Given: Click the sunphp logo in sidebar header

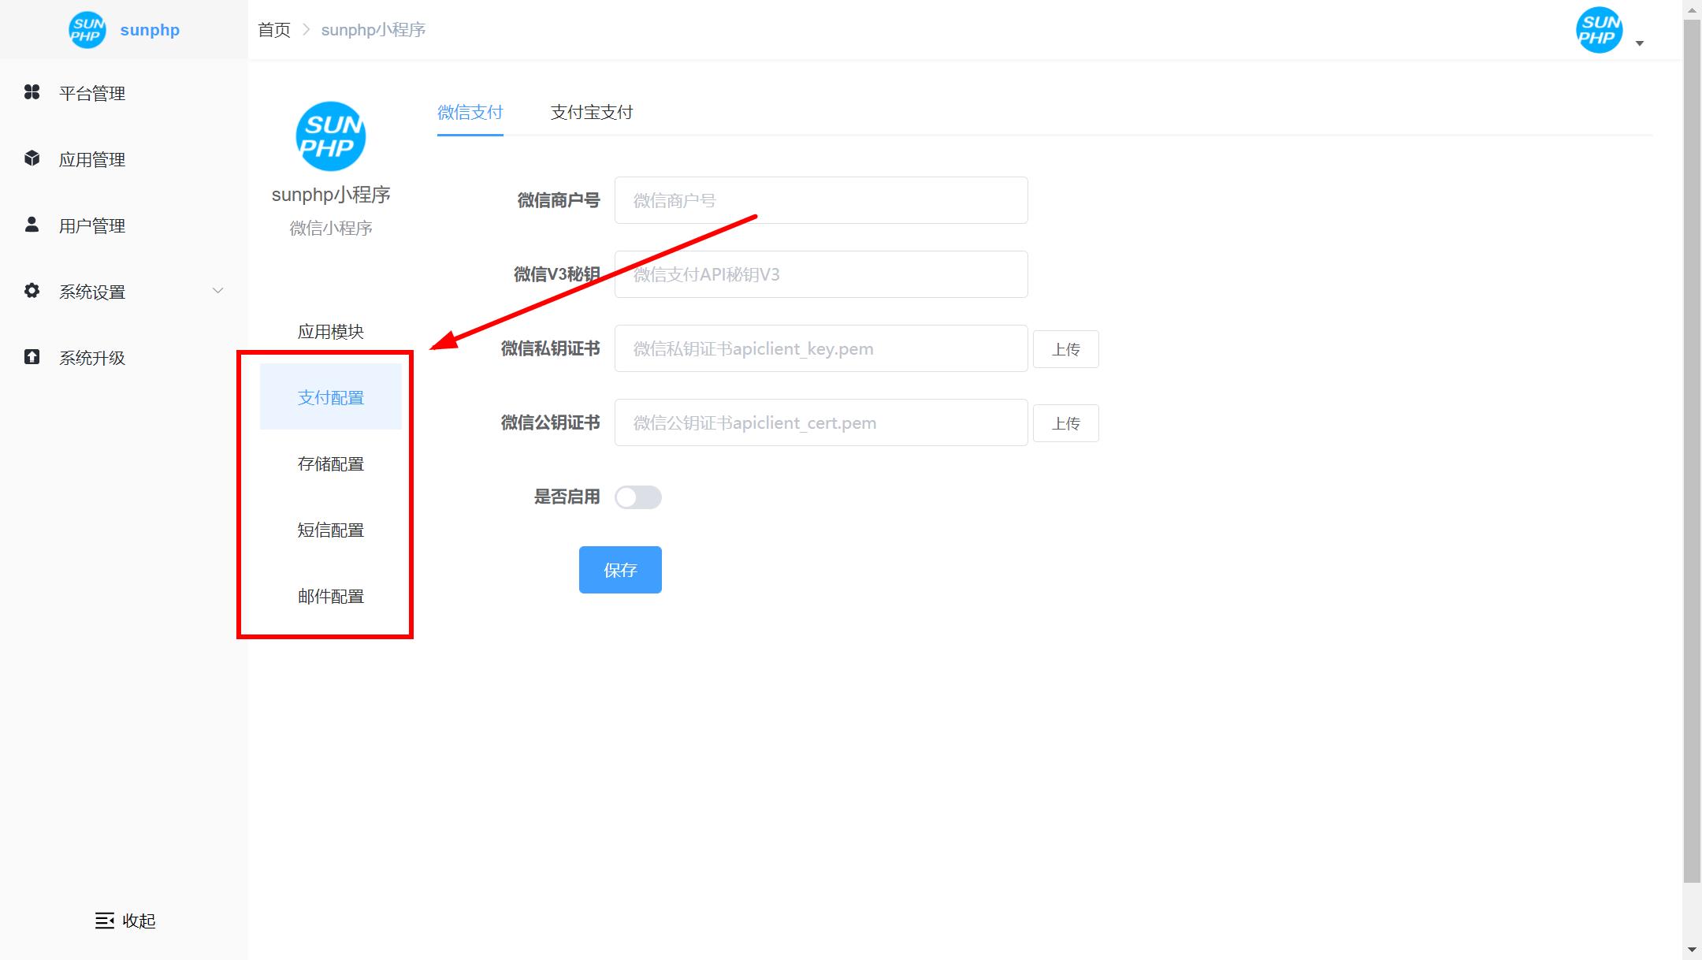Looking at the screenshot, I should click(x=87, y=30).
